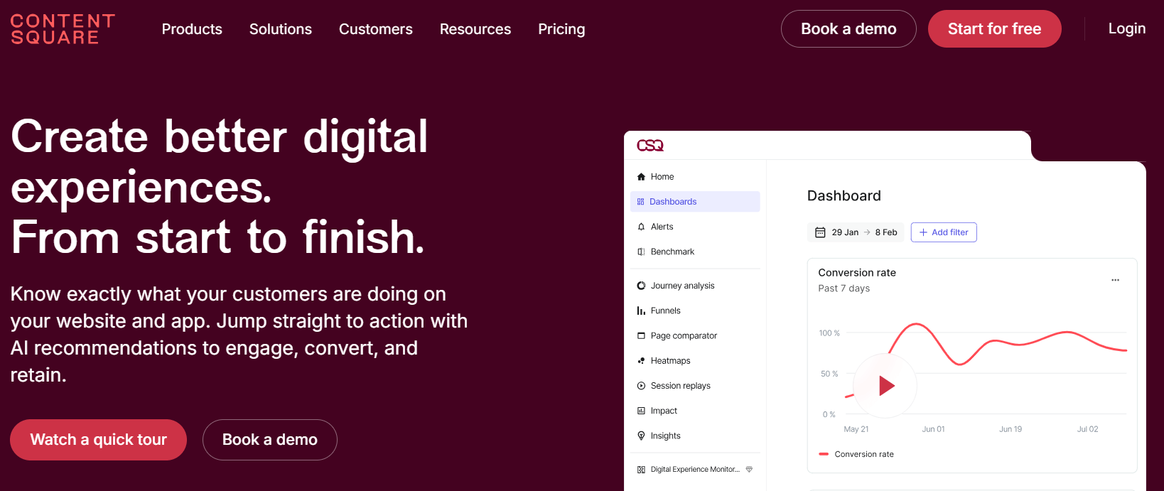
Task: Open the Dashboards sidebar item
Action: click(x=672, y=201)
